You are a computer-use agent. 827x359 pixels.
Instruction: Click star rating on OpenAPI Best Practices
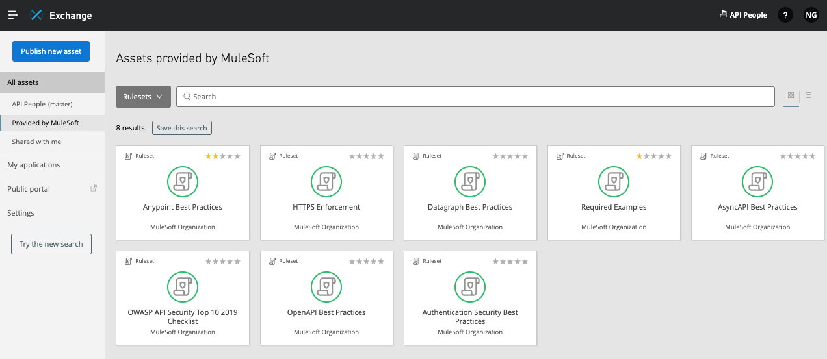click(367, 262)
